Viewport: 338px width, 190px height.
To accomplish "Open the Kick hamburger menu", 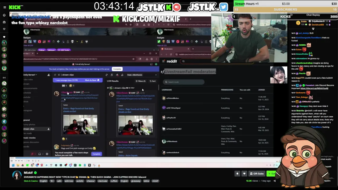I will [x=4, y=7].
